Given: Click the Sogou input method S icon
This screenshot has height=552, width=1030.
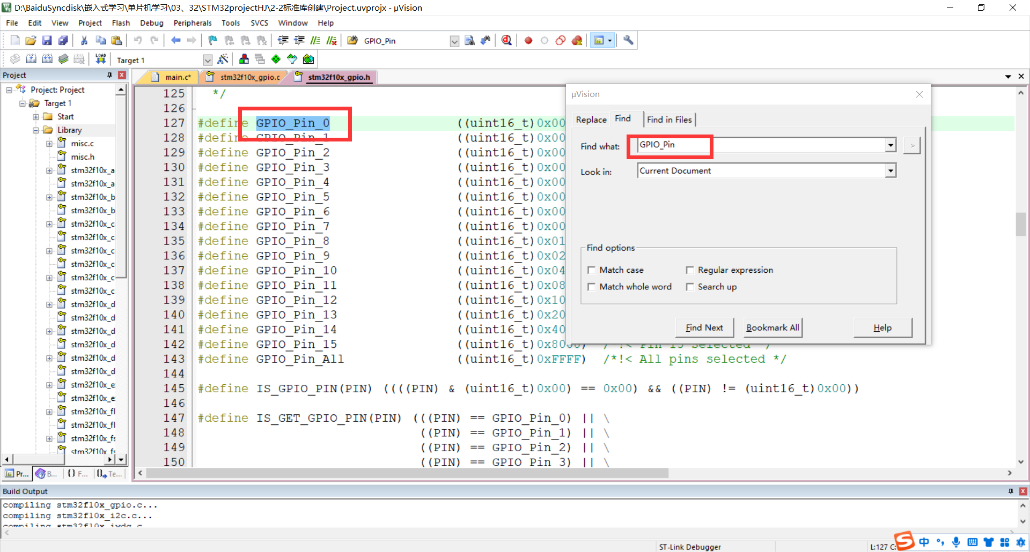Looking at the screenshot, I should [904, 540].
